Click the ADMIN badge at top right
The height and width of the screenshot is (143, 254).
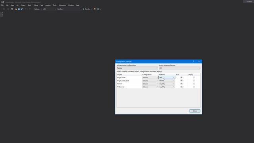click(249, 2)
